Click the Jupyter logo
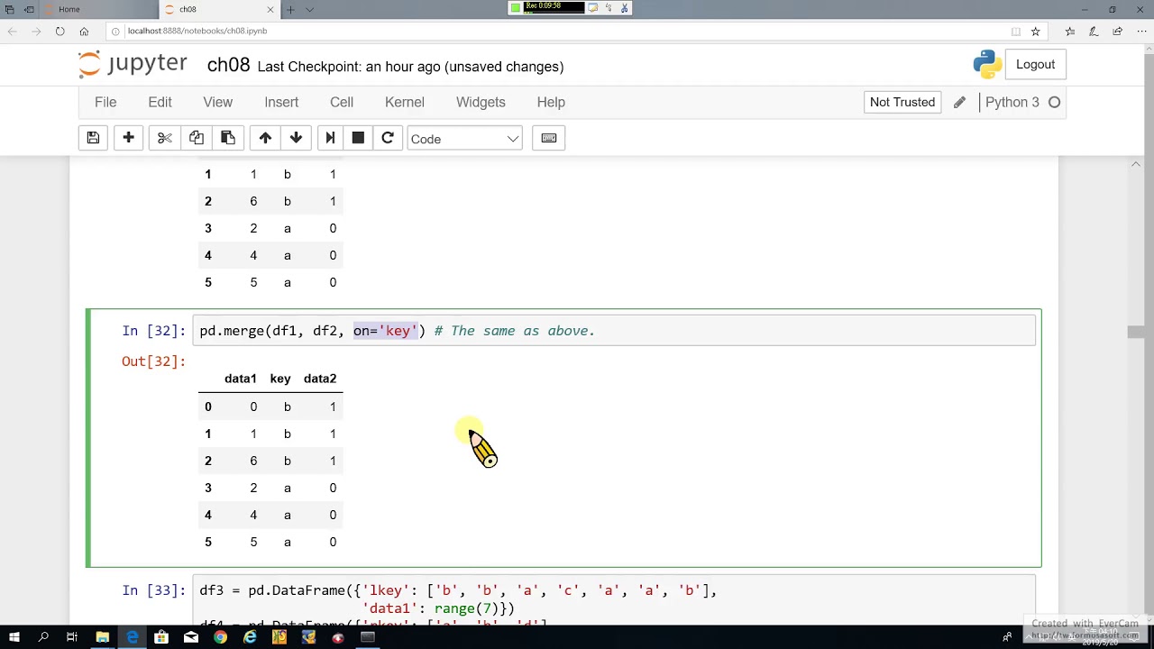The image size is (1154, 649). click(133, 64)
